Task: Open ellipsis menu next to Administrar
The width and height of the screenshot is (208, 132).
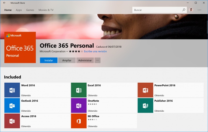Action: pos(97,60)
